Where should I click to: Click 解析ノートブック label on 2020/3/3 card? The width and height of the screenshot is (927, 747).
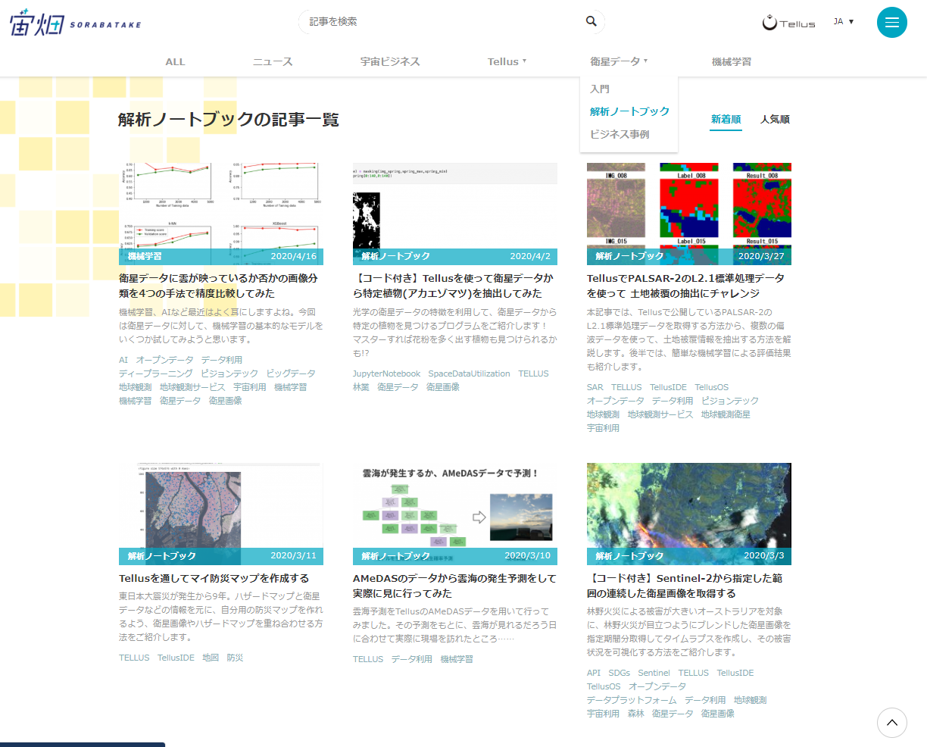pos(629,556)
